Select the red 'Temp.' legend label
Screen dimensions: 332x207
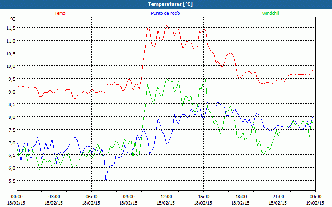tap(61, 13)
